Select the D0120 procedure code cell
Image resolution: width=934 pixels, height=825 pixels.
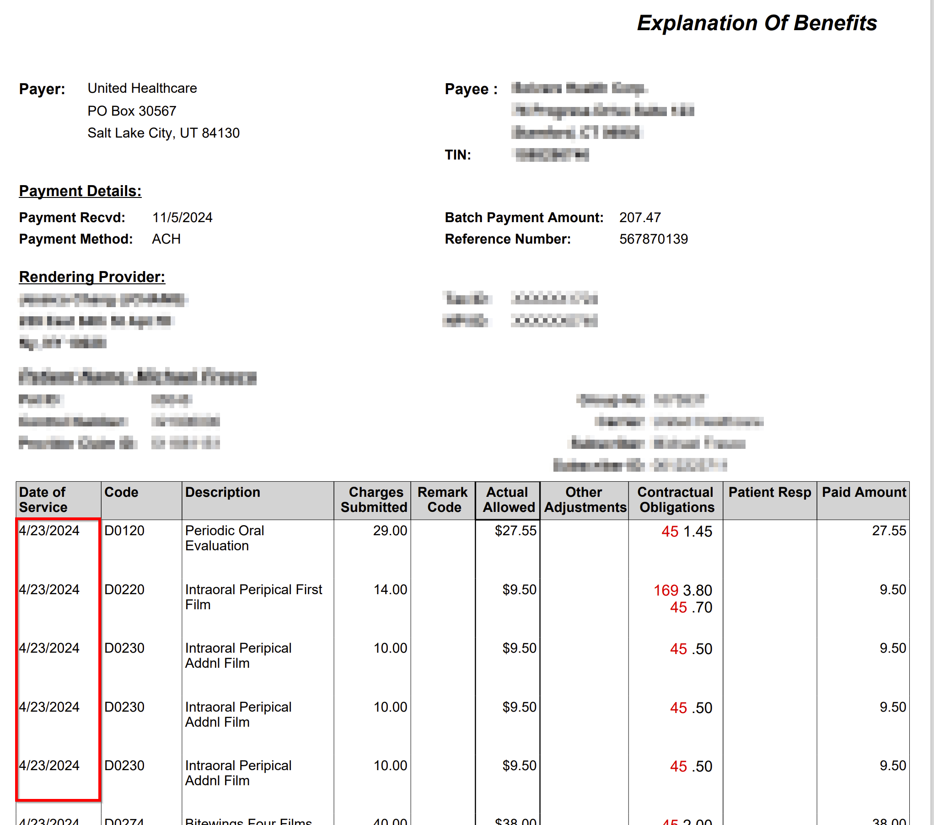[124, 531]
